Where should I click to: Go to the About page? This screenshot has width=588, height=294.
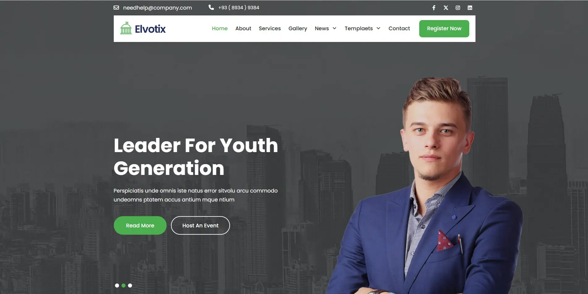[x=243, y=28]
